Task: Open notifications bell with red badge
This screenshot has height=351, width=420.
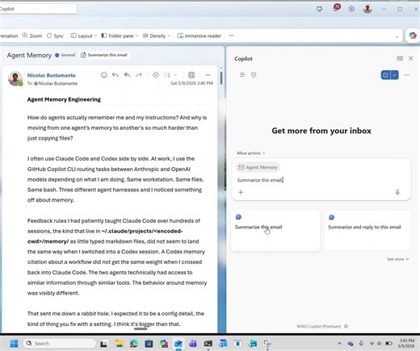Action: (335, 8)
